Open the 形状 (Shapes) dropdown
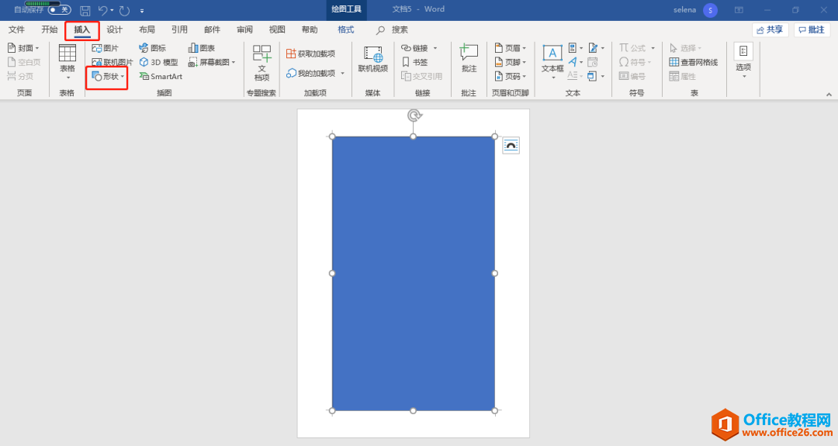The height and width of the screenshot is (446, 838). tap(108, 76)
